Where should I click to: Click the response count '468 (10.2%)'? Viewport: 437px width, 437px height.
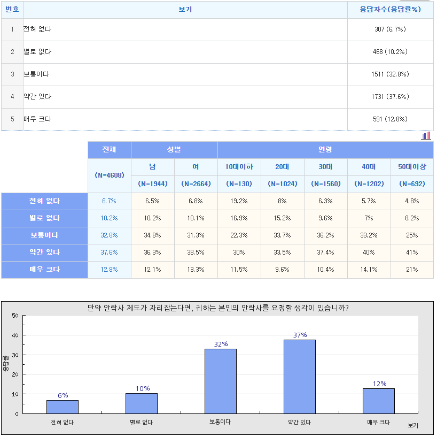coord(390,52)
